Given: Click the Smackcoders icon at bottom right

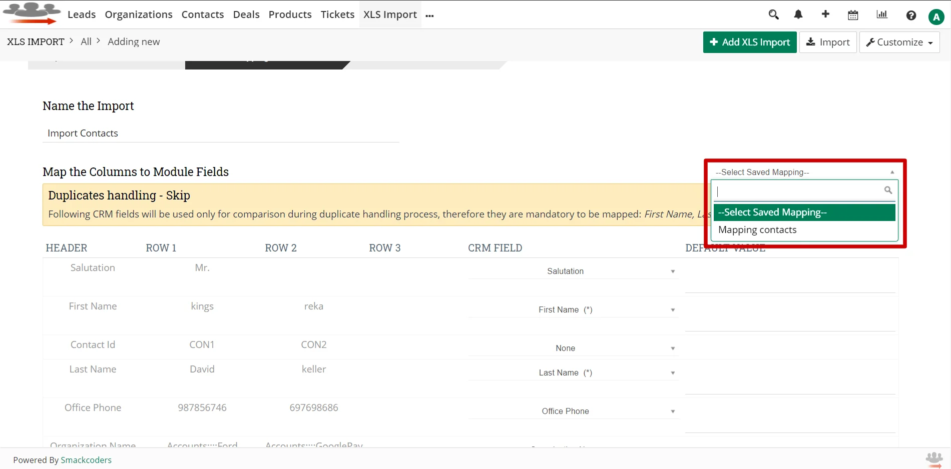Looking at the screenshot, I should click(x=933, y=459).
